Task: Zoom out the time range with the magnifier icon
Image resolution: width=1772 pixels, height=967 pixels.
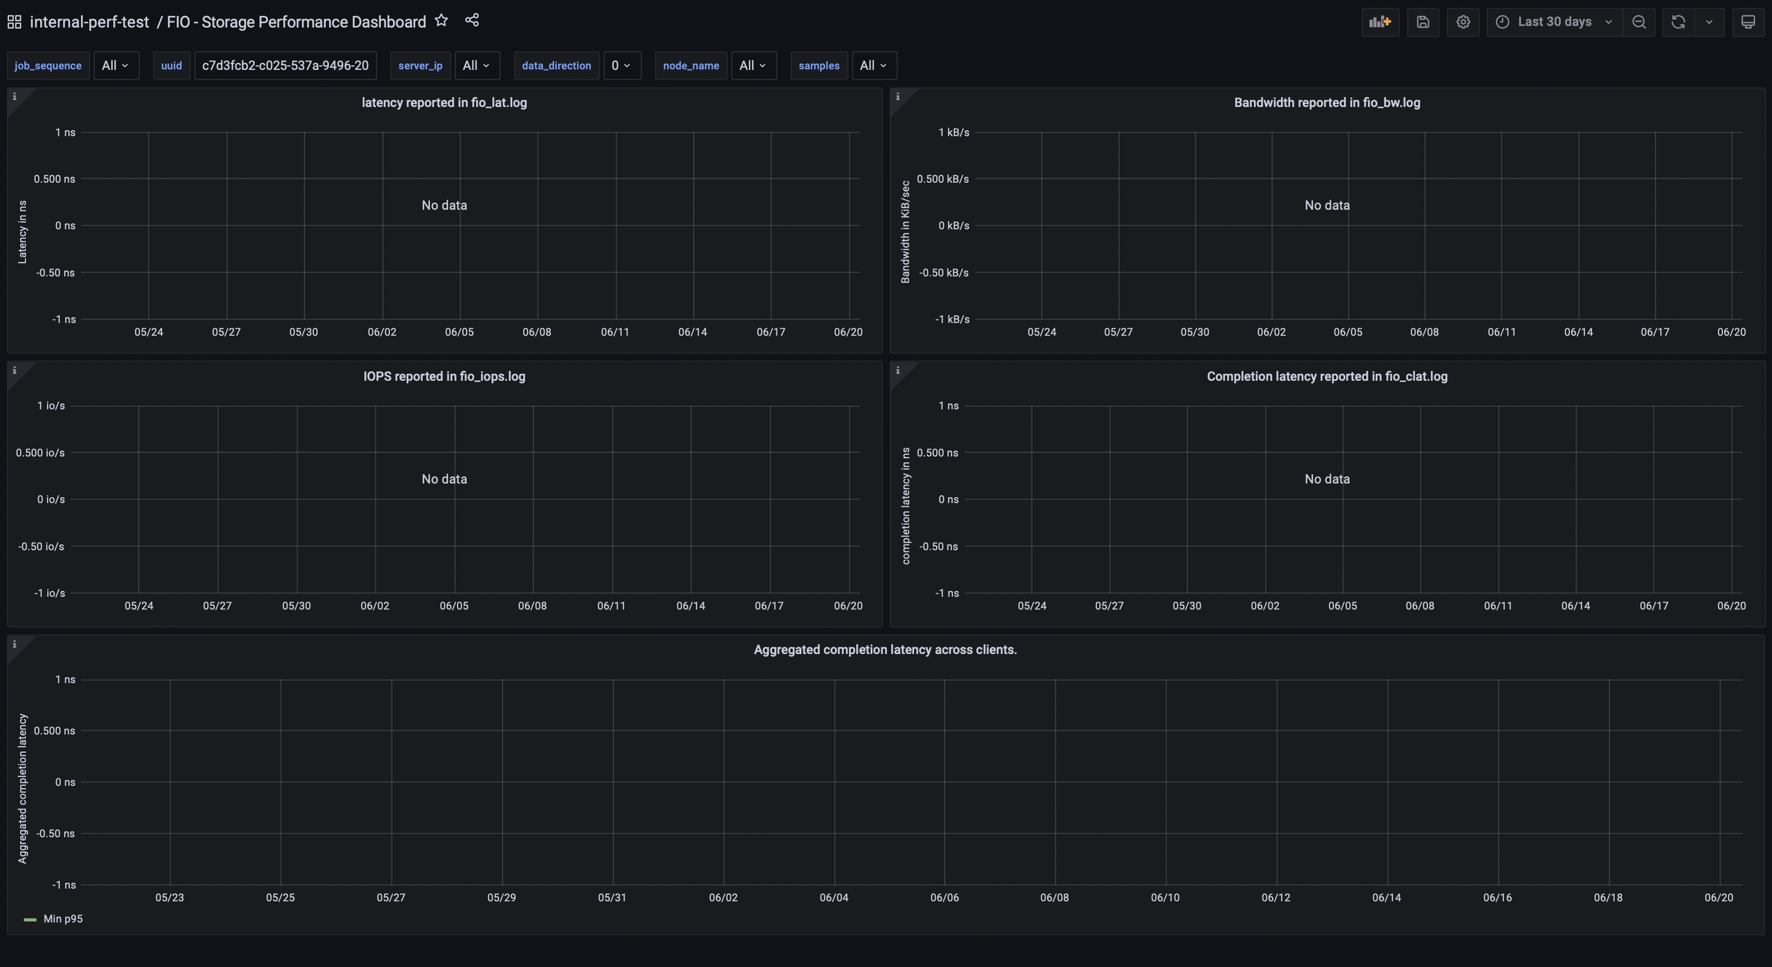Action: 1639,22
